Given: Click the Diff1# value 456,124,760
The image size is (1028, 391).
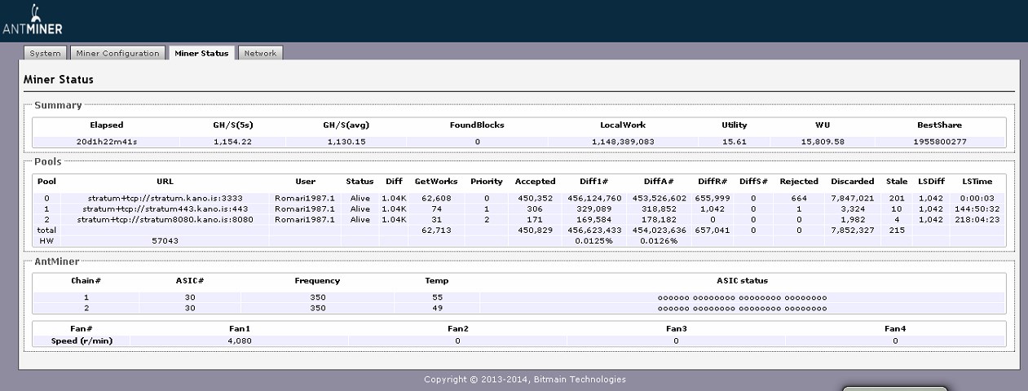Looking at the screenshot, I should click(x=594, y=198).
